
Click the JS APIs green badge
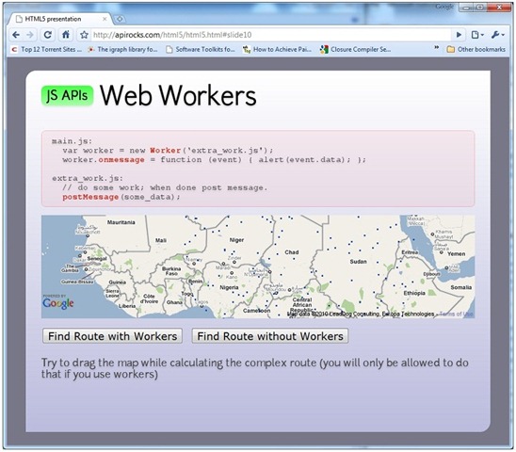point(67,96)
